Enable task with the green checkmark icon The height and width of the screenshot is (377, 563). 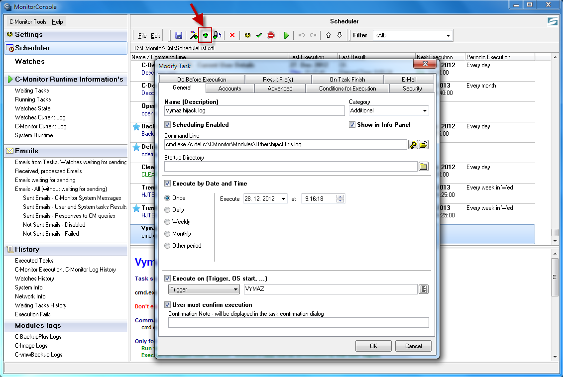pyautogui.click(x=259, y=35)
